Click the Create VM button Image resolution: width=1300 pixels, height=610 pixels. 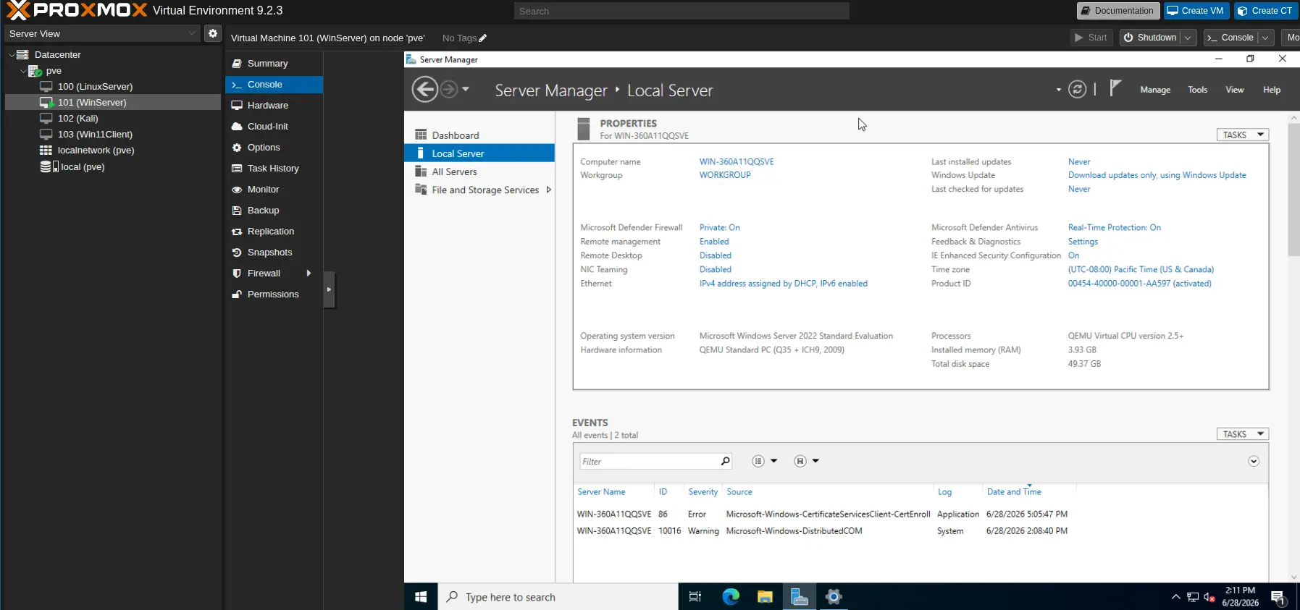pos(1196,11)
